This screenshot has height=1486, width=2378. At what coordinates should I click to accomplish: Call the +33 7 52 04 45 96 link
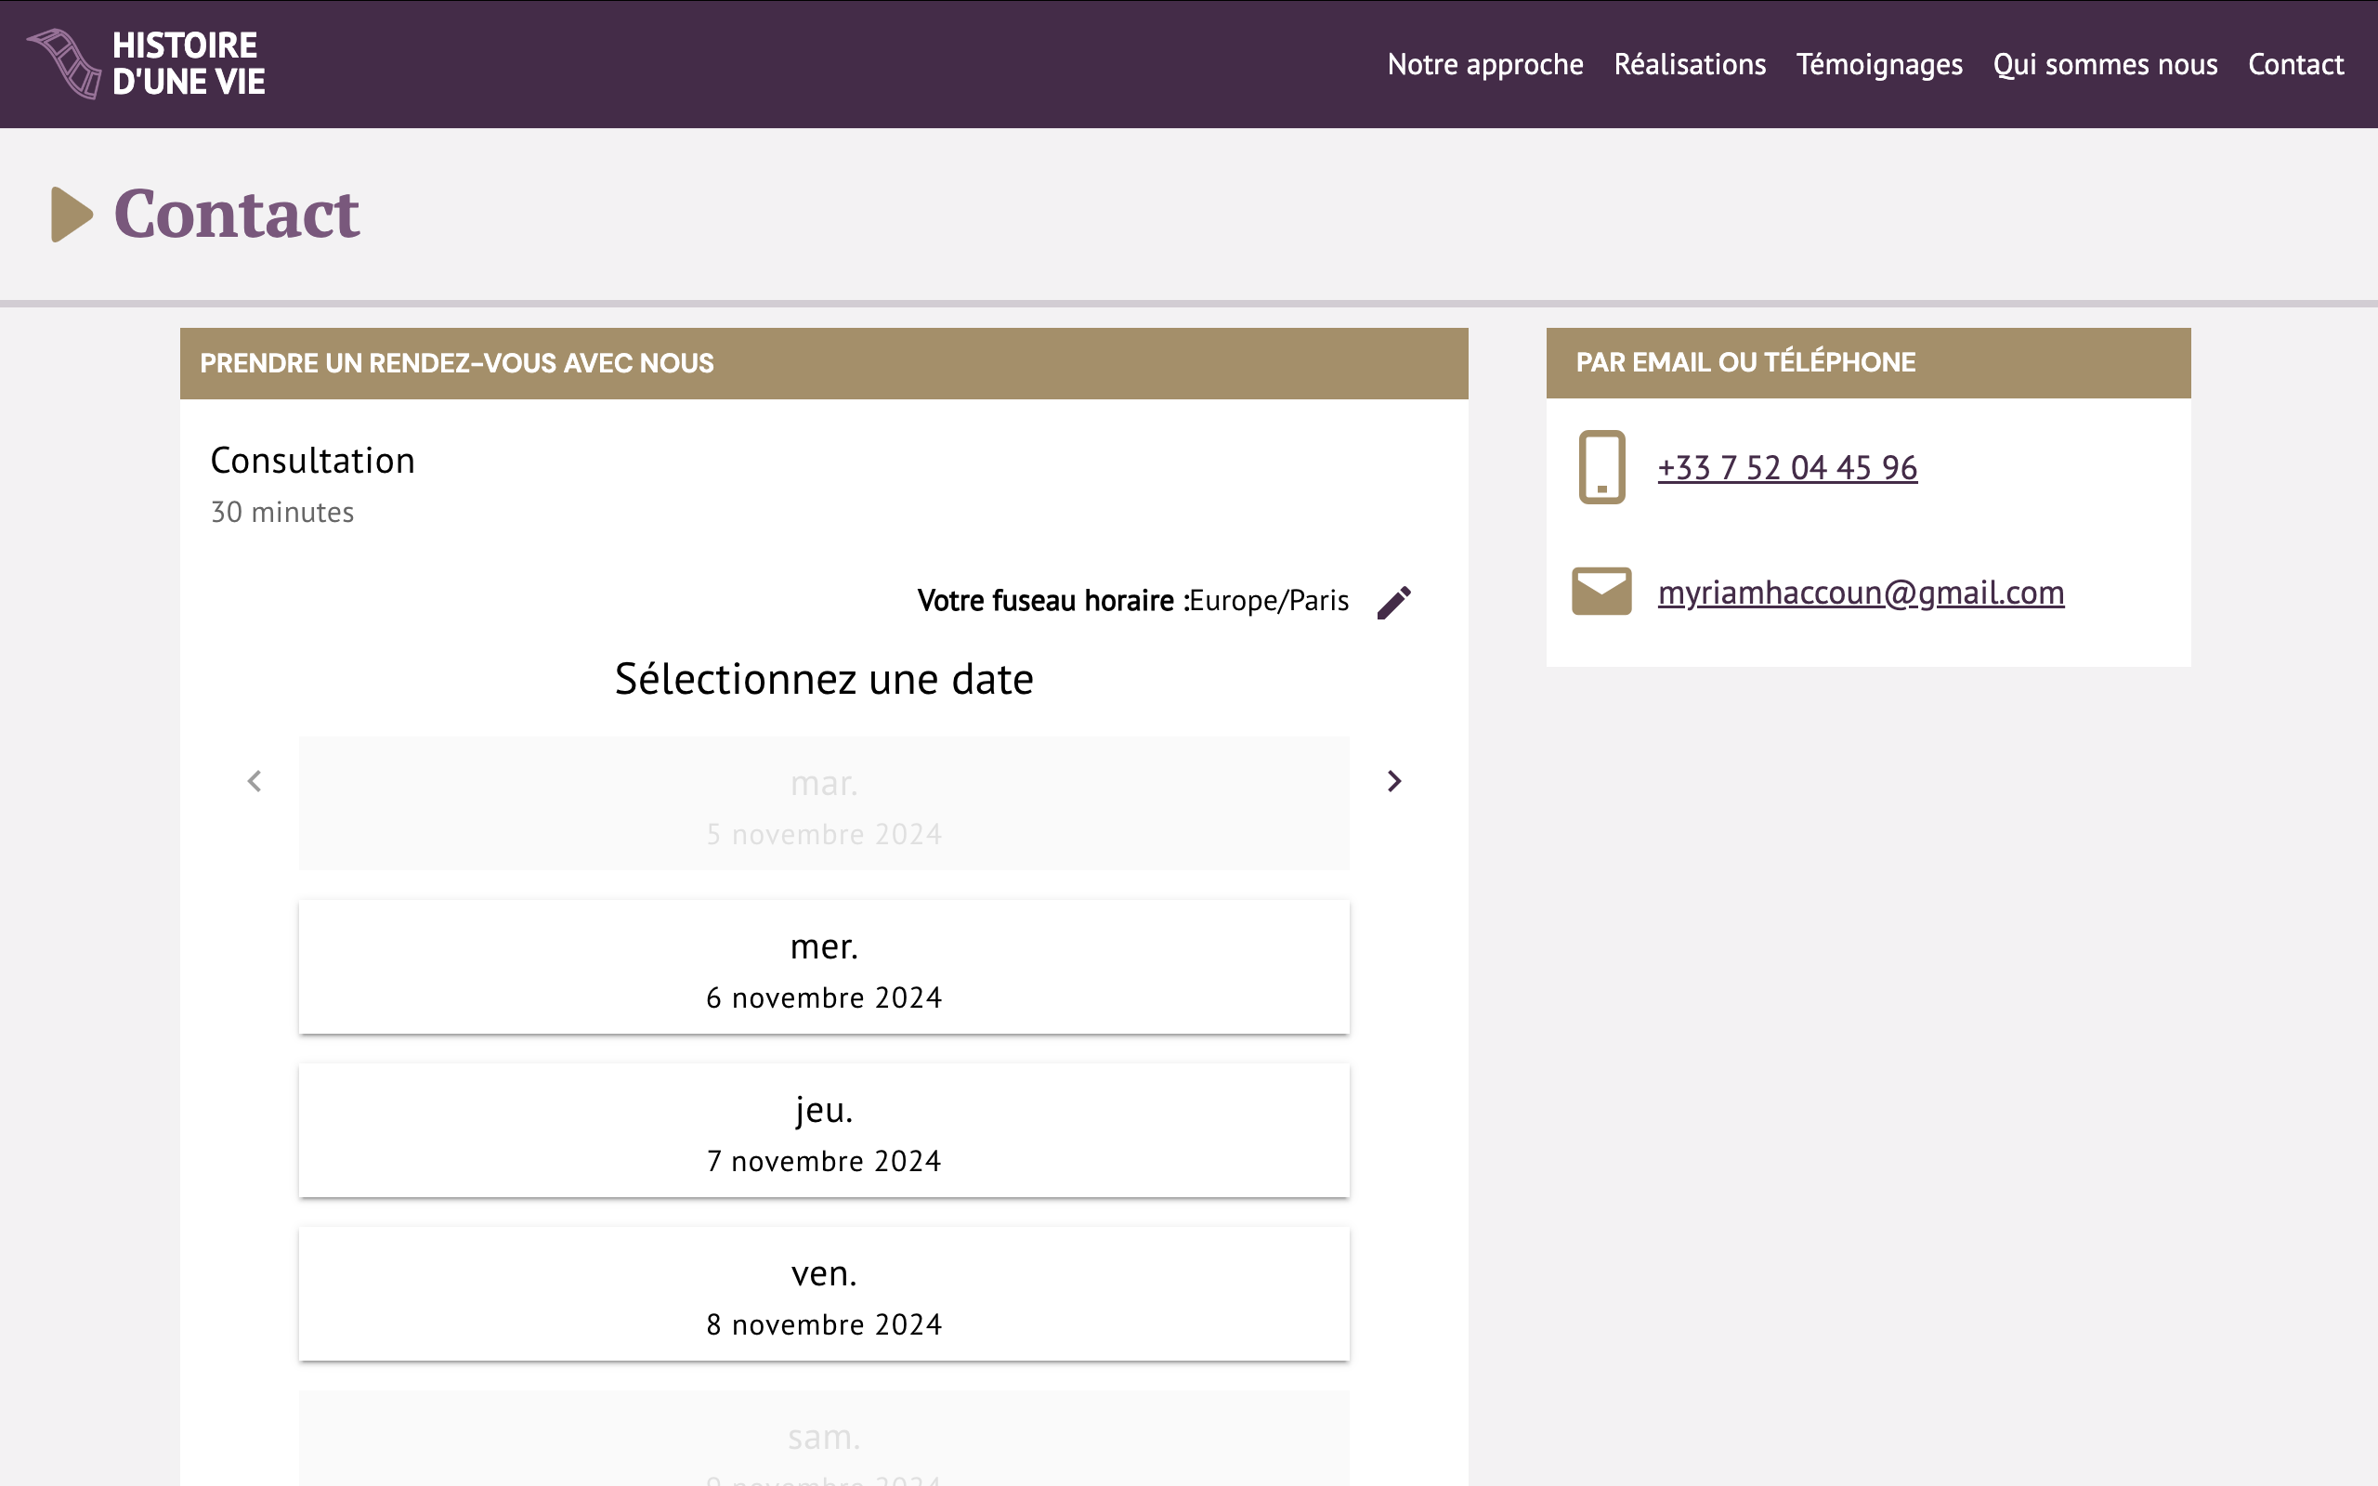pos(1786,468)
